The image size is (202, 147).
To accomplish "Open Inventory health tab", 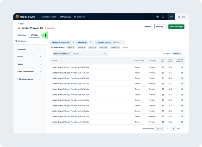I will [49, 17].
